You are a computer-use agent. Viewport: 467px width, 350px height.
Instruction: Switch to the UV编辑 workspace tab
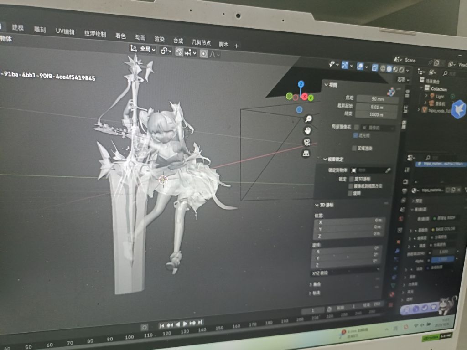(65, 31)
